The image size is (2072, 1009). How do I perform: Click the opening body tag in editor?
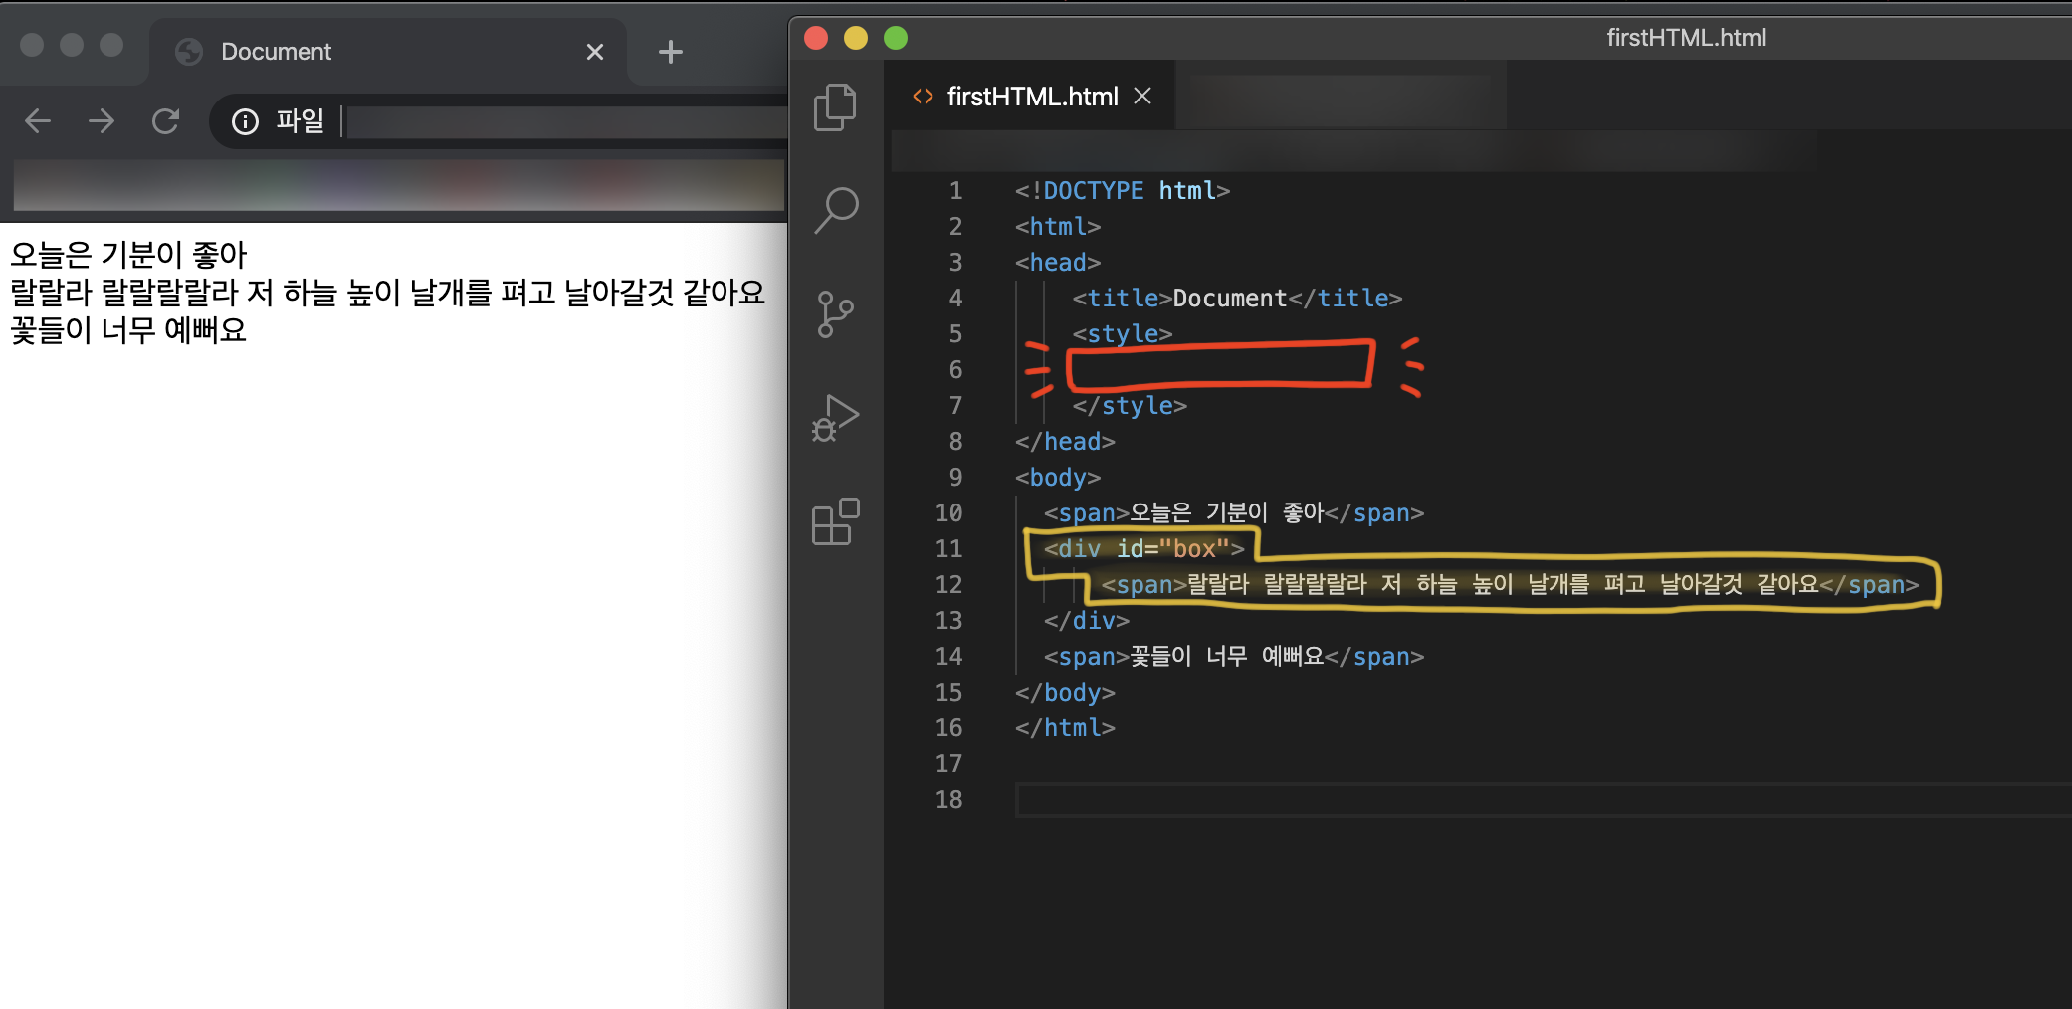(1058, 477)
